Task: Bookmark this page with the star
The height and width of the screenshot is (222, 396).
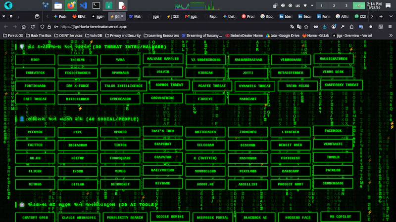Action: 306,27
